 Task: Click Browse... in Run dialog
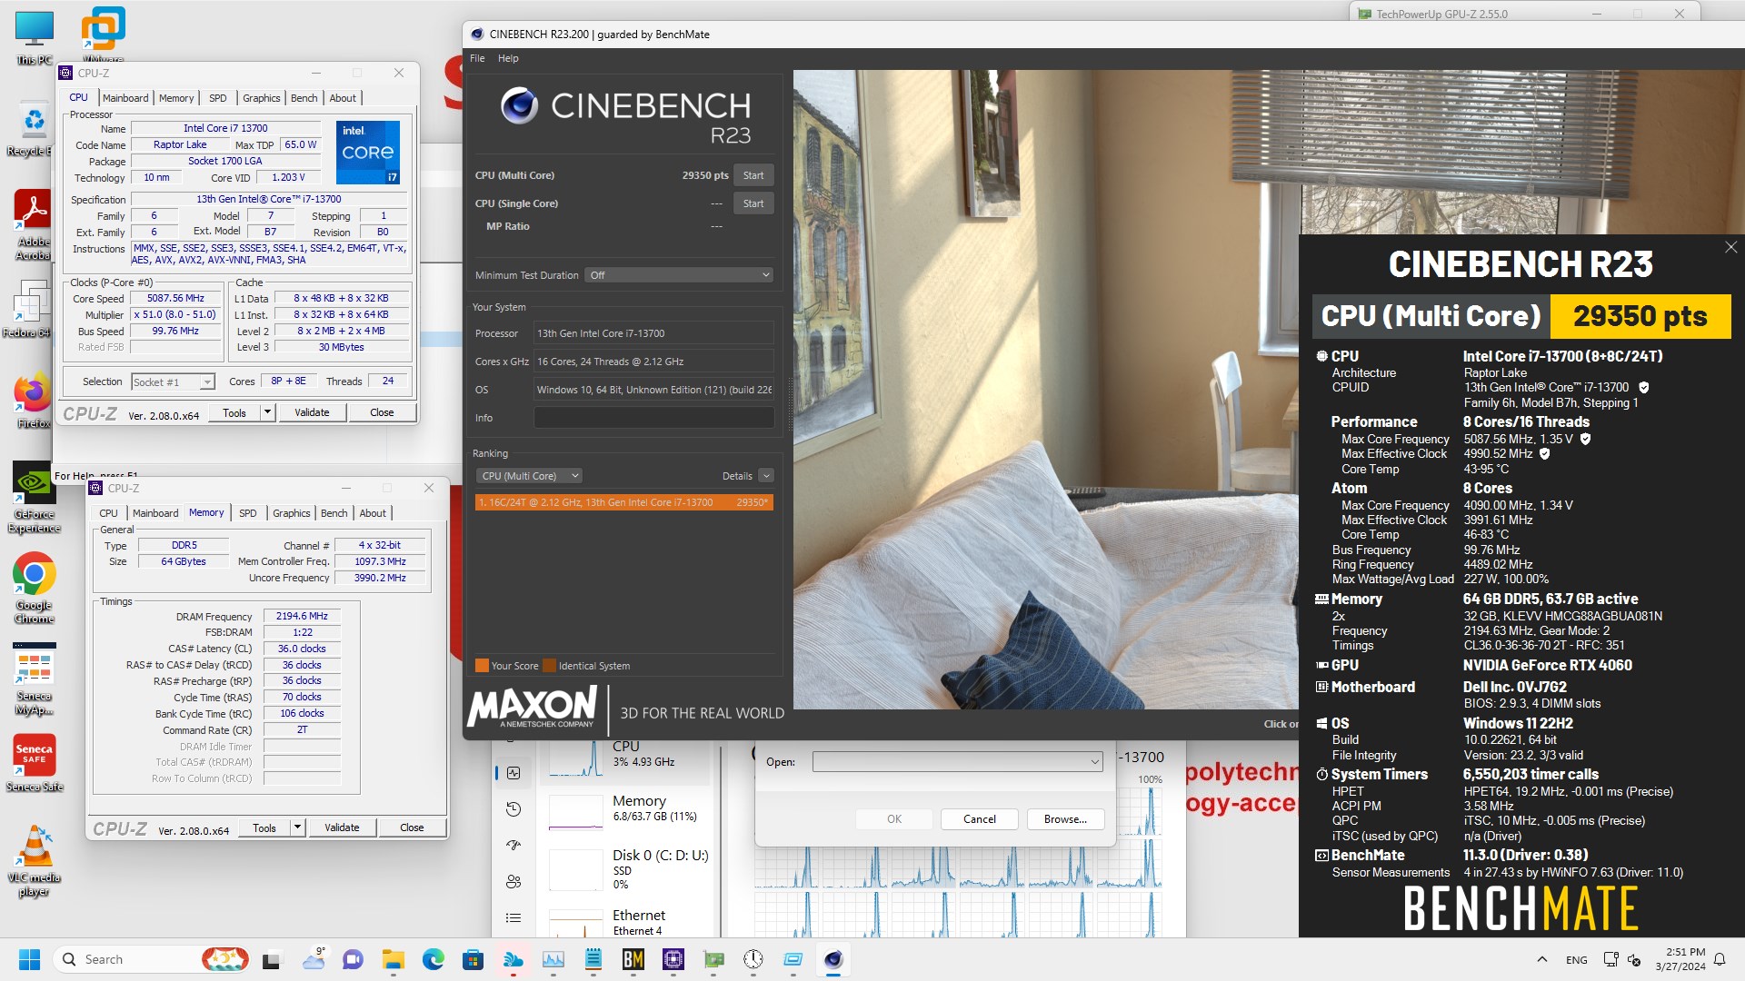1065,819
